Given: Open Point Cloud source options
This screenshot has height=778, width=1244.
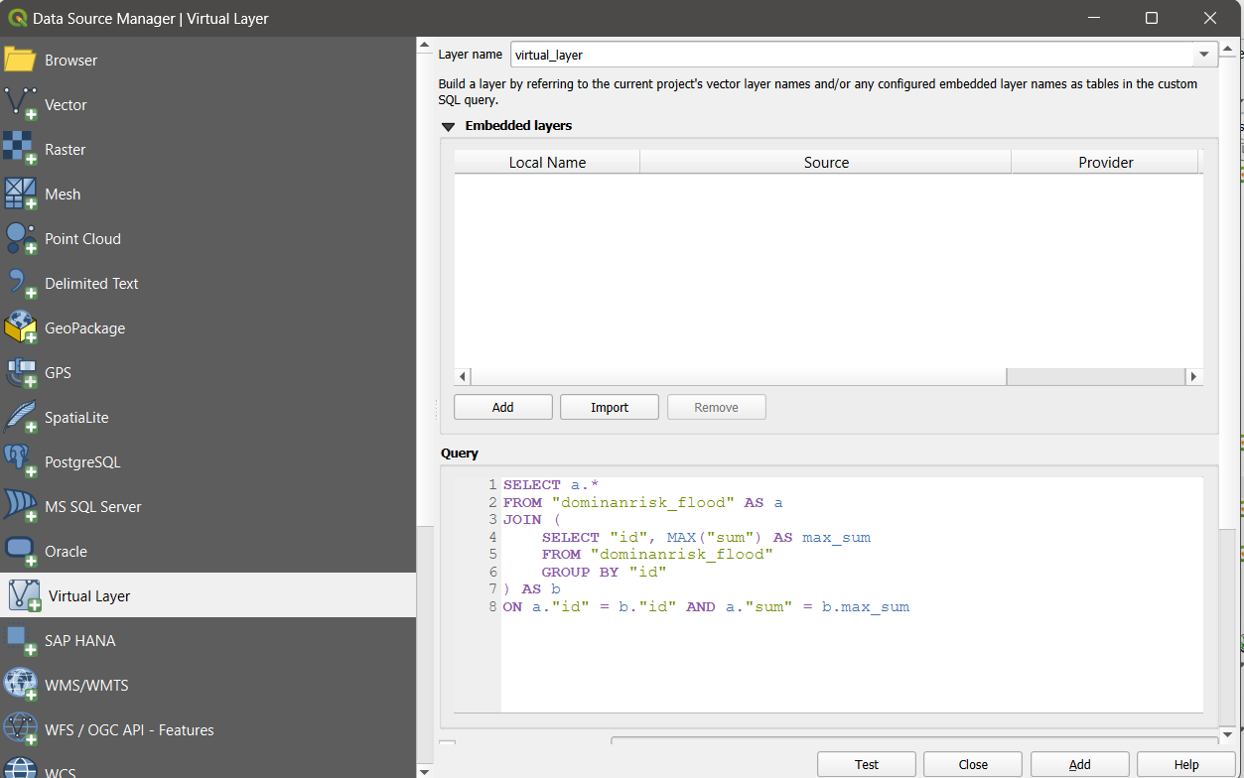Looking at the screenshot, I should point(81,239).
